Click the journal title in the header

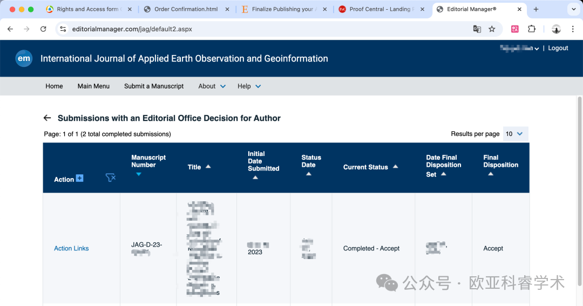(x=184, y=58)
